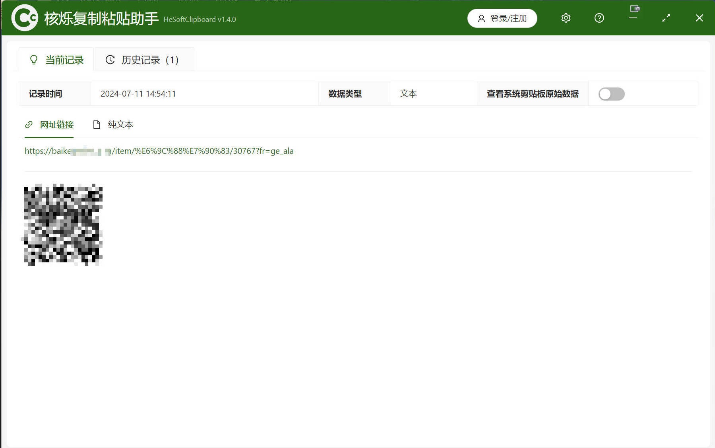Open the green baike URL link
The height and width of the screenshot is (448, 715).
click(159, 151)
